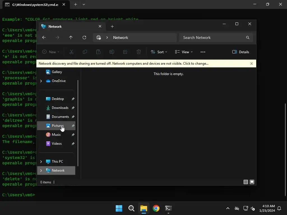Click the Network breadcrumb in address bar
The image size is (287, 215).
coord(121,38)
